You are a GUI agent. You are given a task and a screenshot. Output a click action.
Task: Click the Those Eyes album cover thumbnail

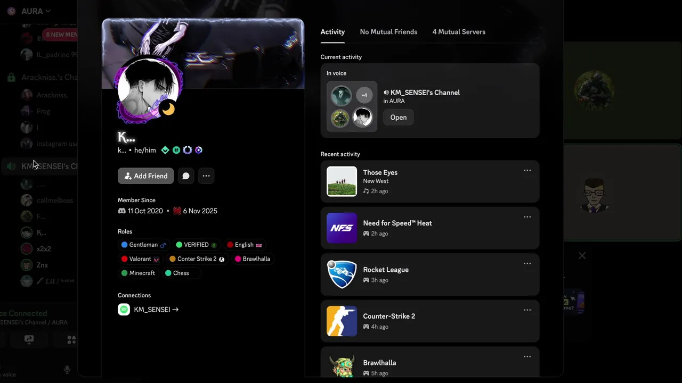(x=342, y=181)
